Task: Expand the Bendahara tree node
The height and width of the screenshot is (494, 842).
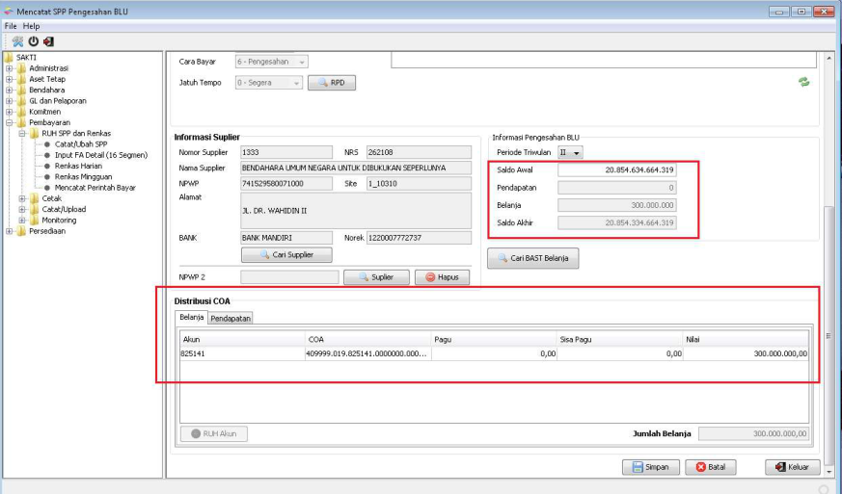Action: coord(10,91)
